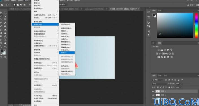The width and height of the screenshot is (199, 106).
Task: Choose the Ctrl+G group layers entry
Action: pos(45,63)
